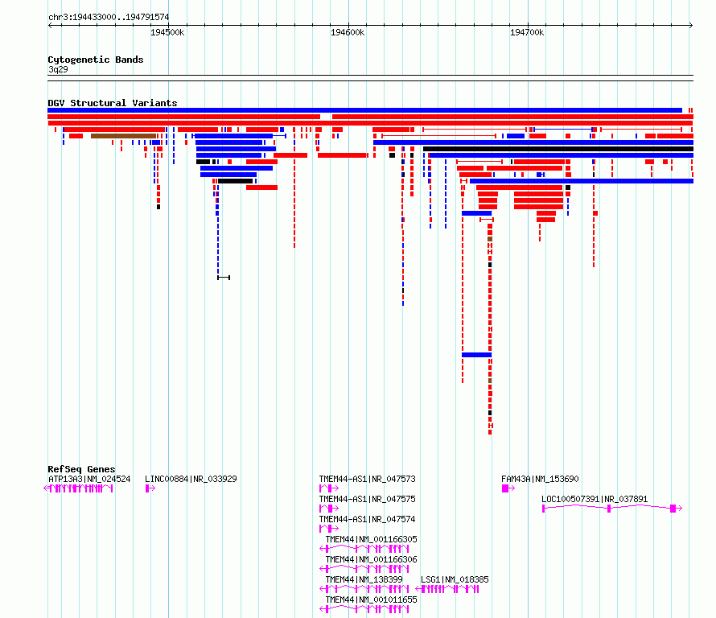Click the Cytogenetic Bands track title
The width and height of the screenshot is (716, 618).
[x=96, y=60]
